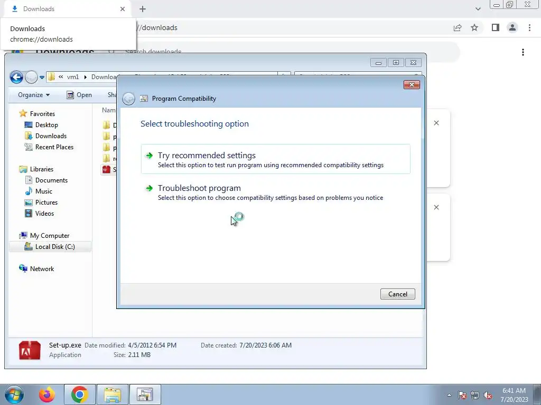Viewport: 541px width, 405px height.
Task: Click Program Compatibility taskbar button
Action: pyautogui.click(x=145, y=394)
